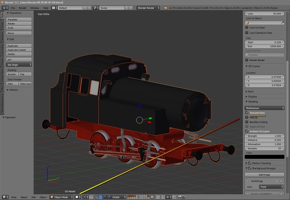Enable Render Border checkbox
This screenshot has width=290, height=200.
pos(247,60)
